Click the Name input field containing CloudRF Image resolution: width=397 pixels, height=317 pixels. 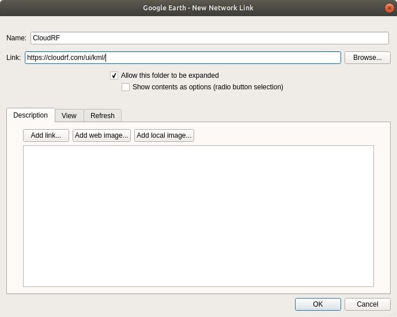(x=210, y=38)
